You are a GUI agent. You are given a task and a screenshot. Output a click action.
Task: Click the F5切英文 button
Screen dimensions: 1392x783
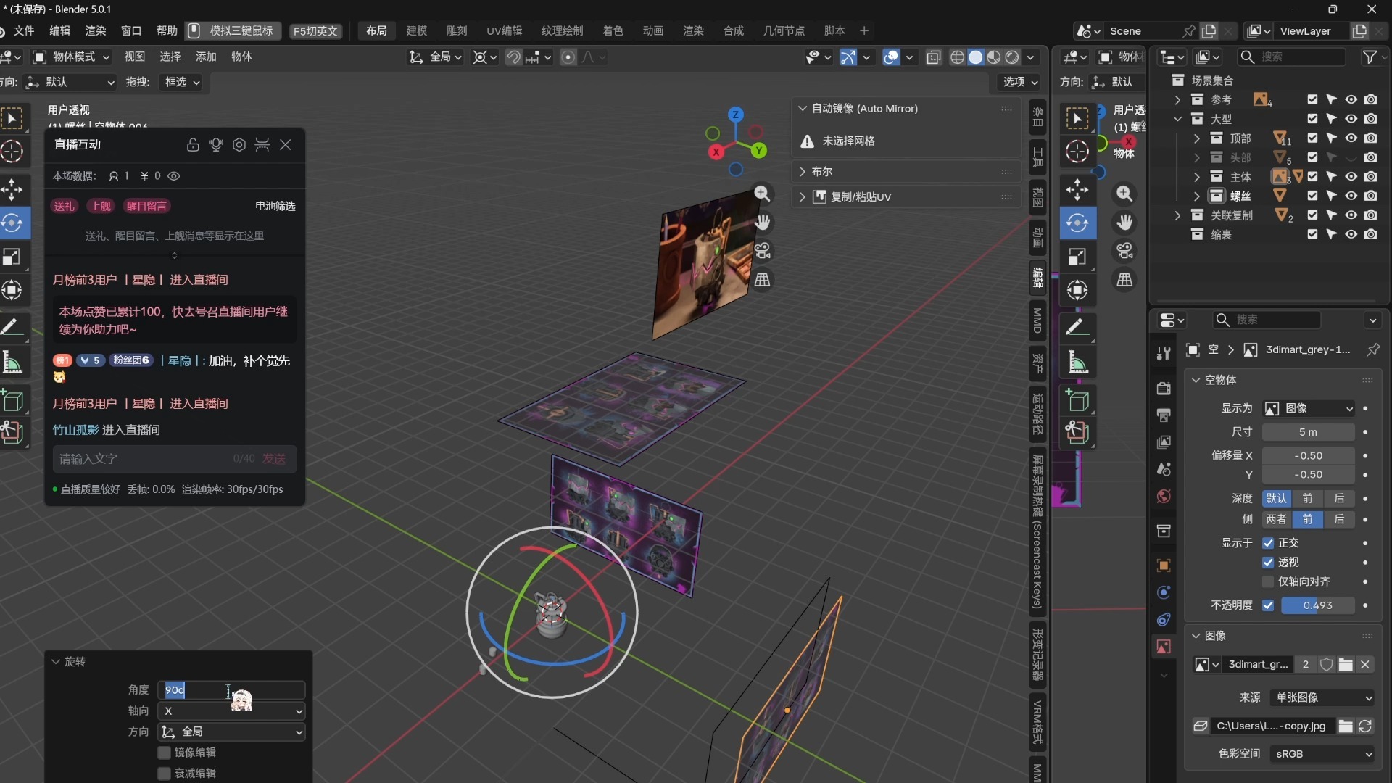[x=315, y=30]
